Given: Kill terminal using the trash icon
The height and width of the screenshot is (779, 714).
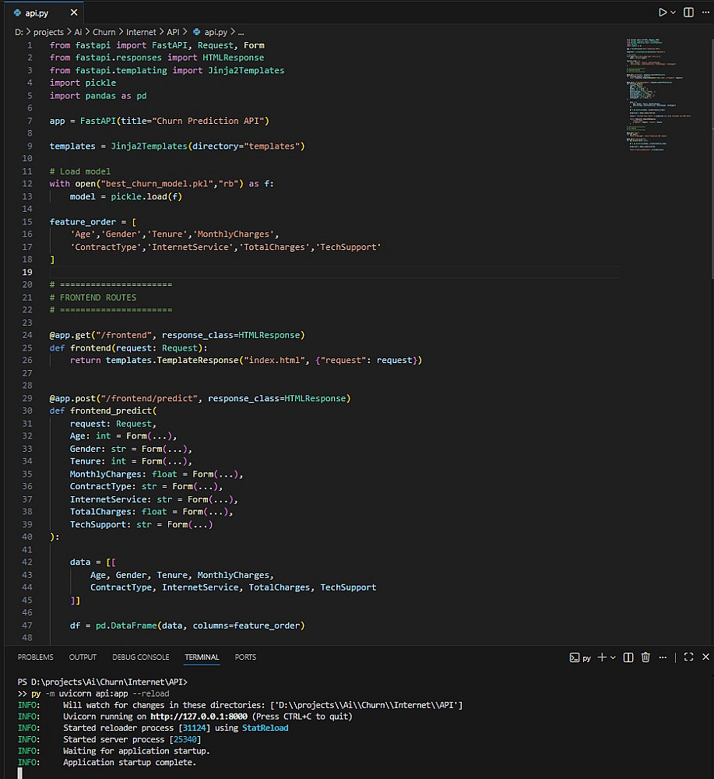Looking at the screenshot, I should (645, 657).
